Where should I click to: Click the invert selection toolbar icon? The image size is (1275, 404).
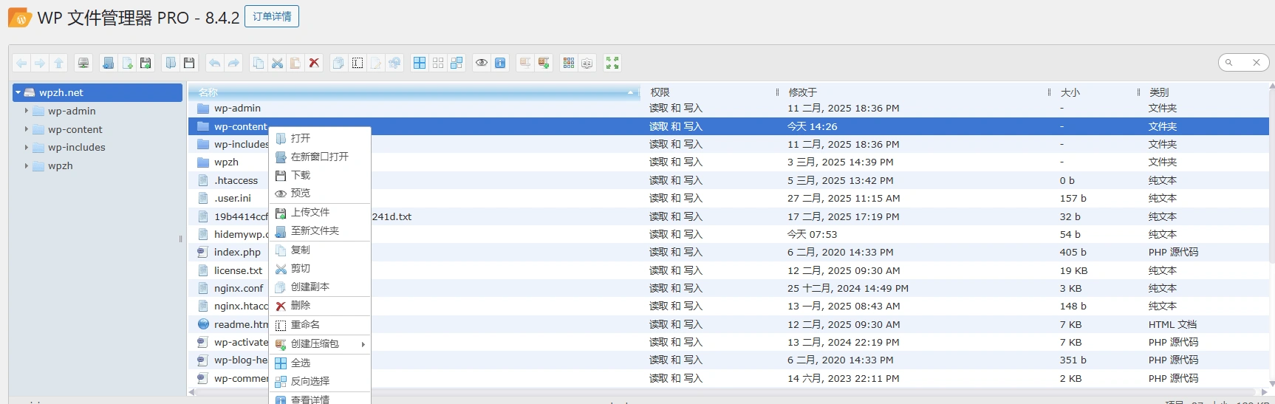point(457,63)
